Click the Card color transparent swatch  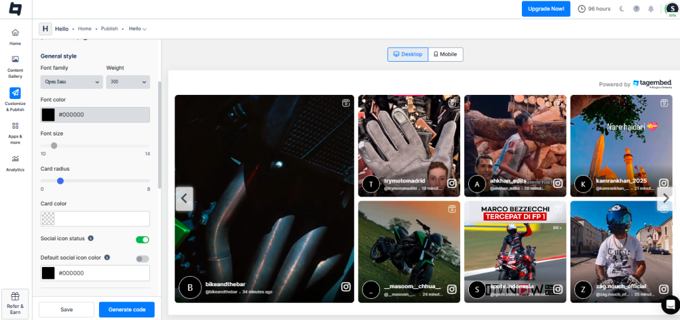pyautogui.click(x=48, y=219)
